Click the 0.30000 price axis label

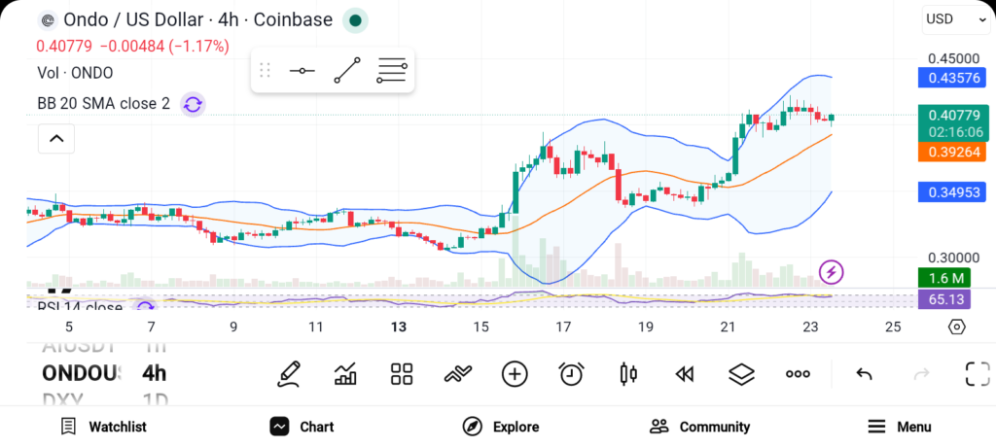click(x=953, y=258)
